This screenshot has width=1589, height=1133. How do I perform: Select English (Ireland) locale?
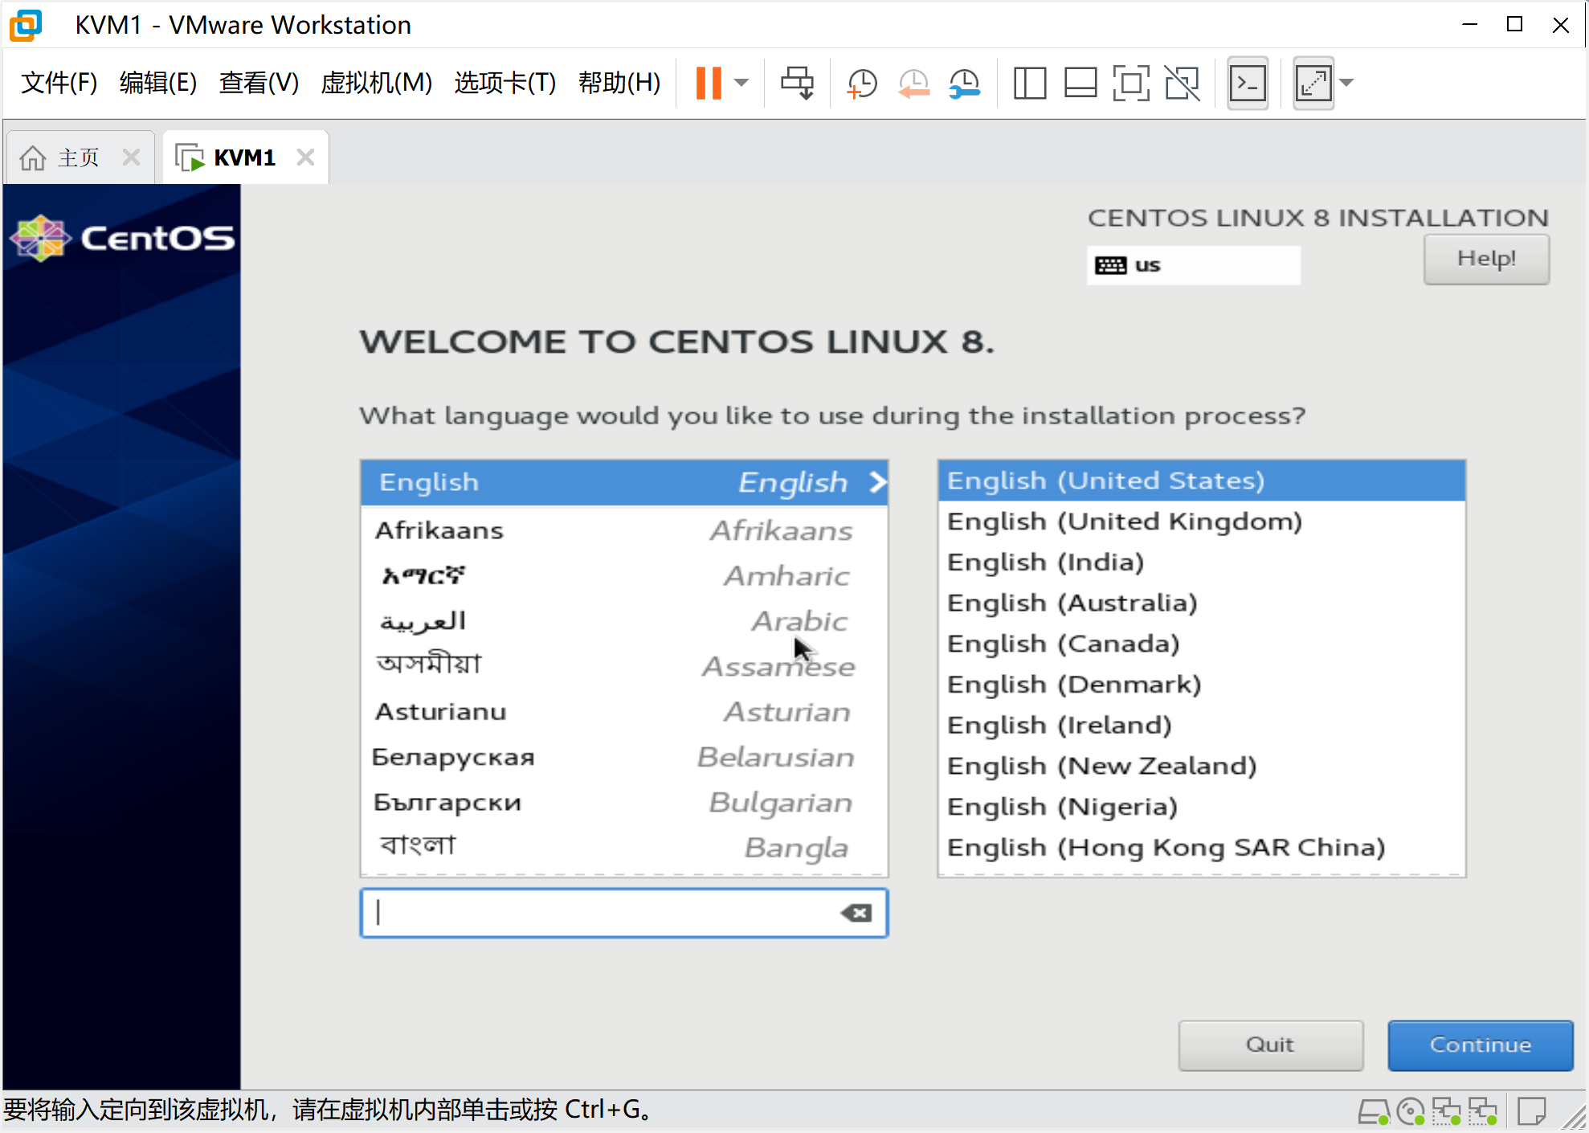(x=1201, y=725)
